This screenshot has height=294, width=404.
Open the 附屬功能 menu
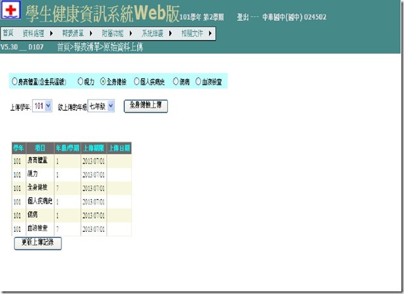pos(112,33)
